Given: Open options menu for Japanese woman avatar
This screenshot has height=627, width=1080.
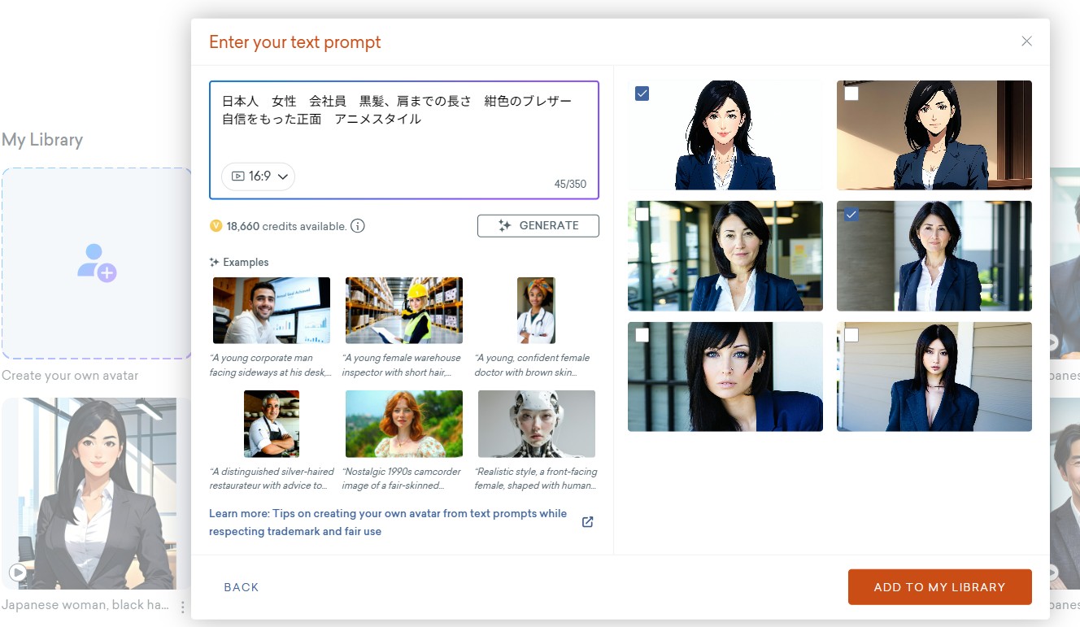Looking at the screenshot, I should [183, 607].
